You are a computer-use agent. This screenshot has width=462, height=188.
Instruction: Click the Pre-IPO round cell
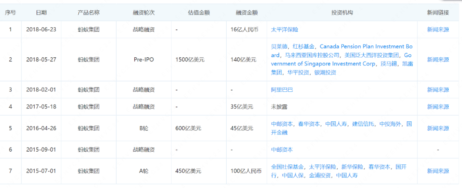click(x=144, y=59)
